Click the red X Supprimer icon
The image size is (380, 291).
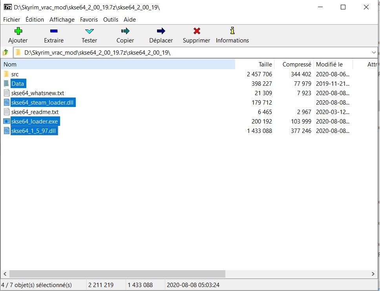[x=197, y=31]
